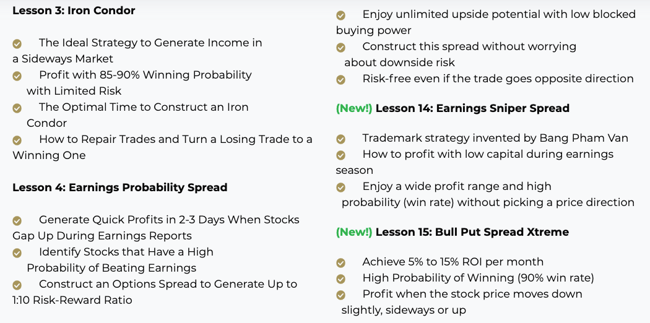Click checkmark icon next to Profit with 85-90% Winning Probability
The width and height of the screenshot is (650, 323).
point(17,75)
